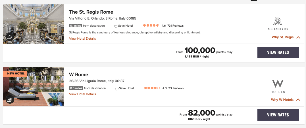Click the St. Regis brand logo
This screenshot has width=306, height=128.
click(278, 24)
